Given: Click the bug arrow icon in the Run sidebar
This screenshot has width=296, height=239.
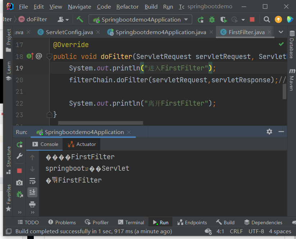Looking at the screenshot, I should (20, 194).
